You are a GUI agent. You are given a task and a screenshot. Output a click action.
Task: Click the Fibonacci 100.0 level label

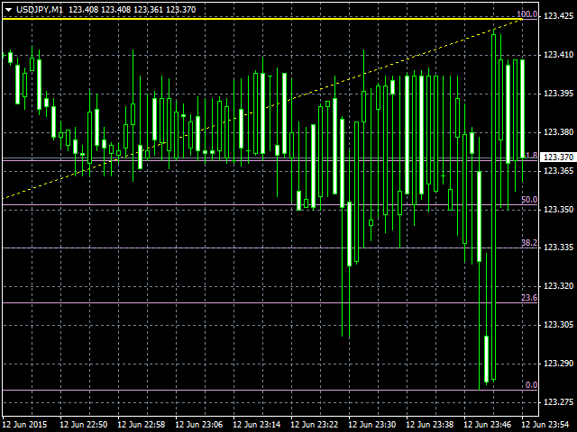pyautogui.click(x=527, y=14)
